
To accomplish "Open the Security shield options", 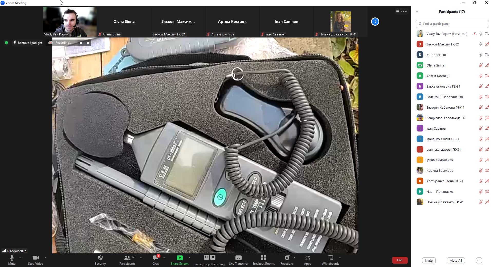I will (x=100, y=260).
